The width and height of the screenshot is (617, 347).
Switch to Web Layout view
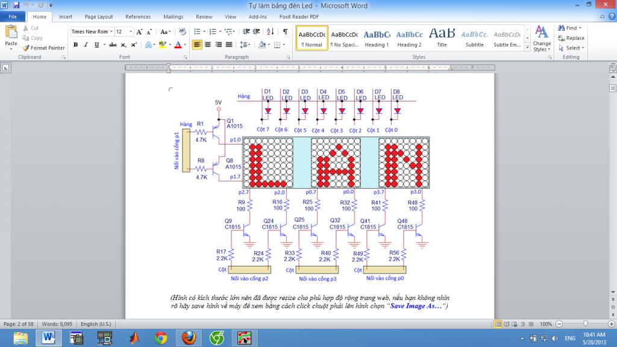pos(515,324)
